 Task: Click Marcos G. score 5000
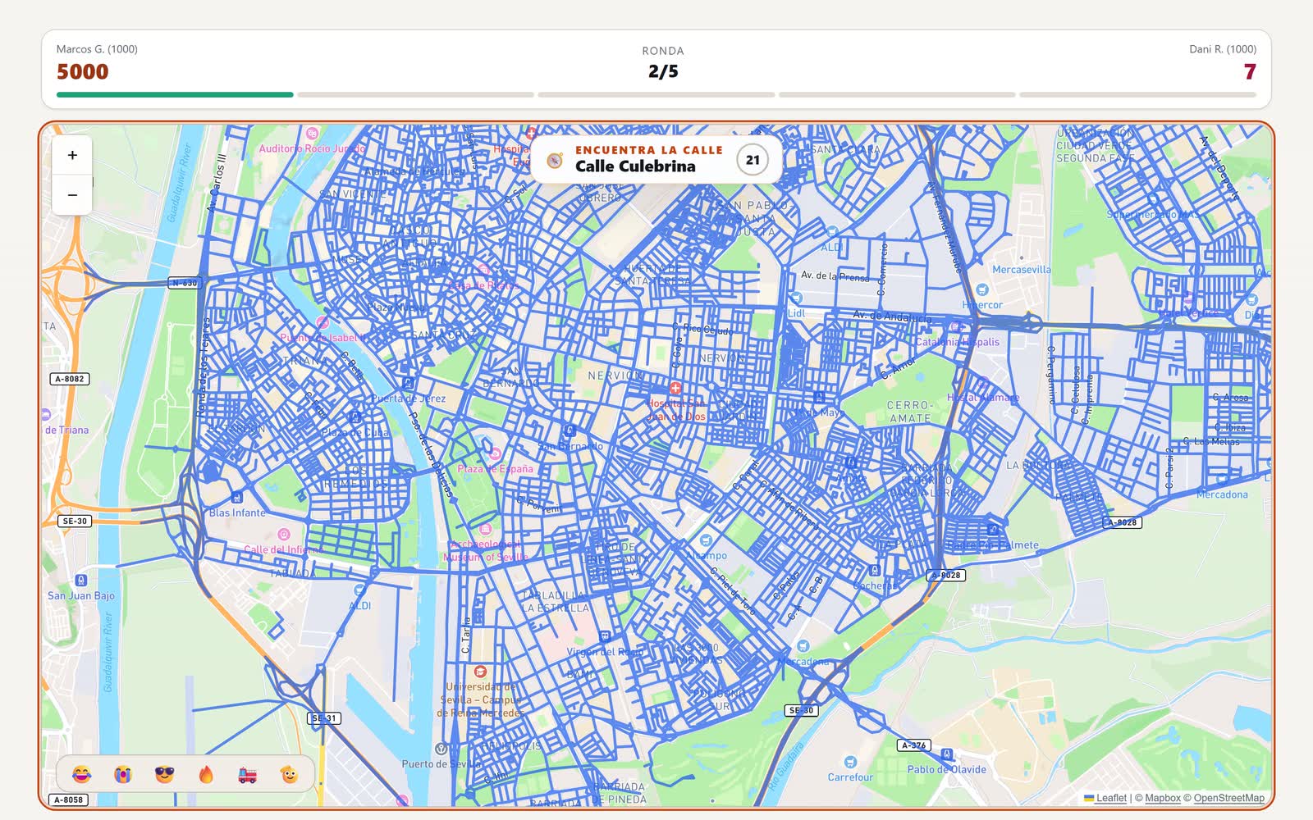click(x=82, y=71)
